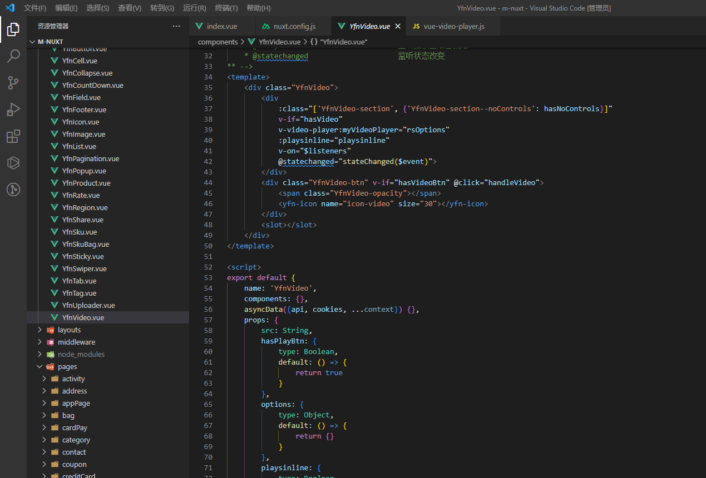The height and width of the screenshot is (478, 706).
Task: Switch to the vue-video-player.js tab
Action: point(453,26)
